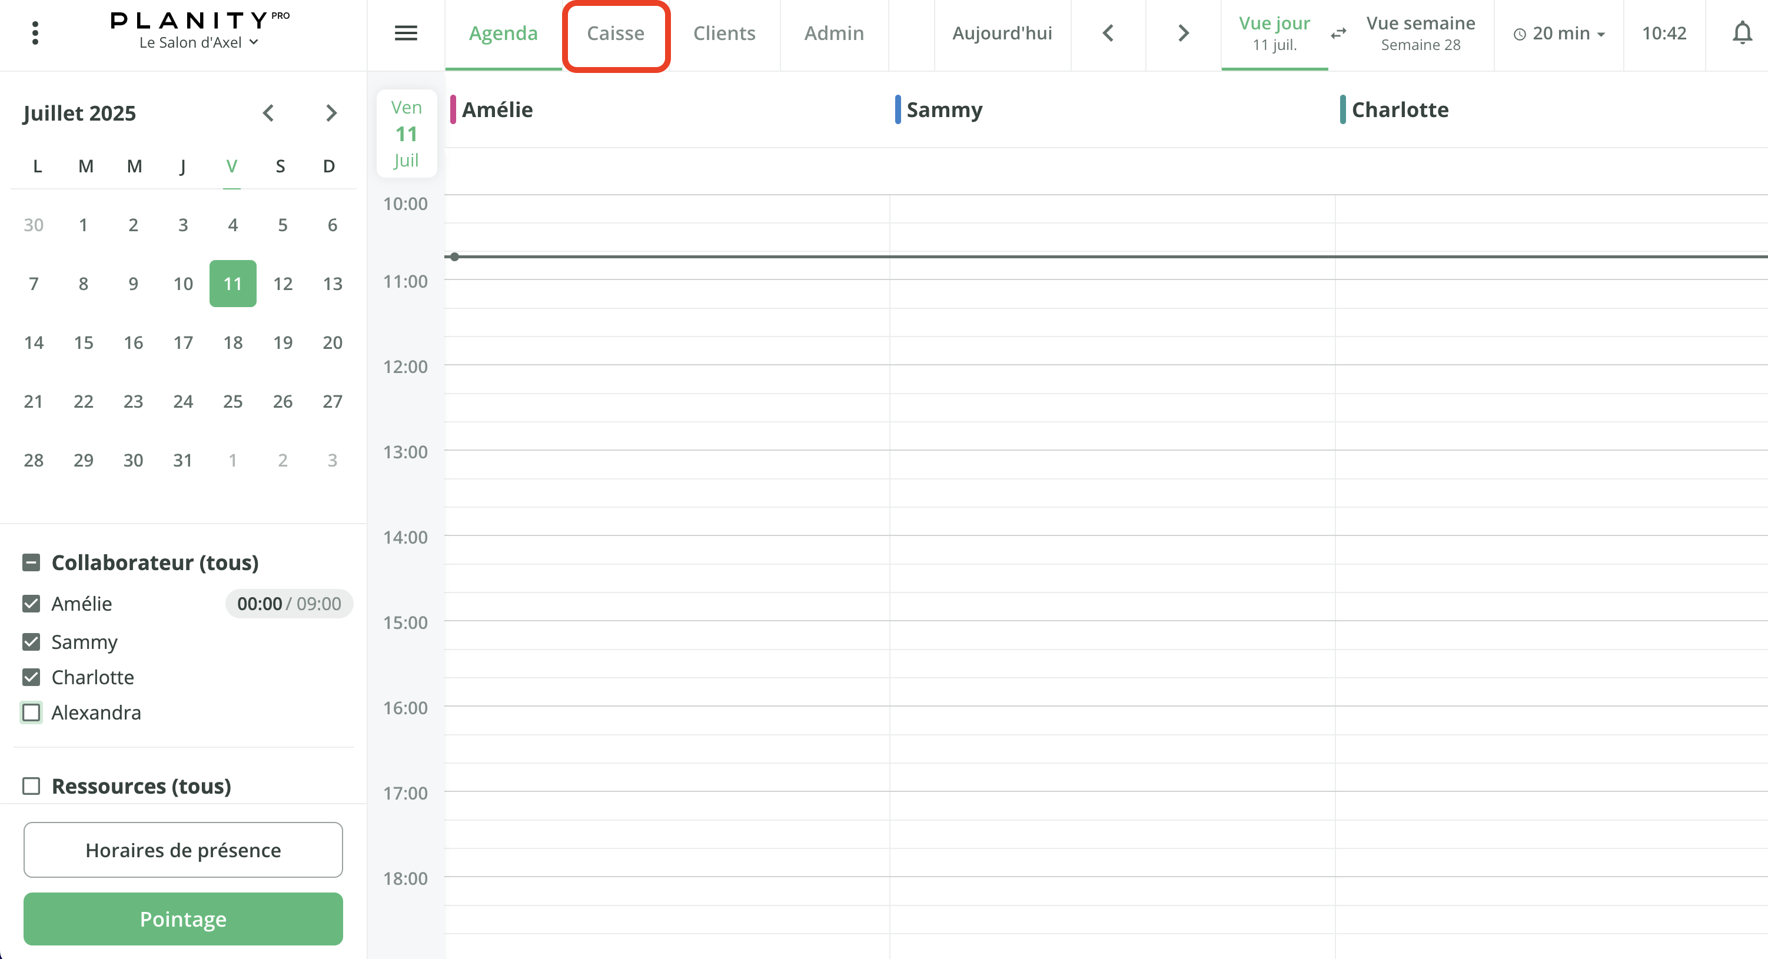Check the Ressources (tous) checkbox

31,786
